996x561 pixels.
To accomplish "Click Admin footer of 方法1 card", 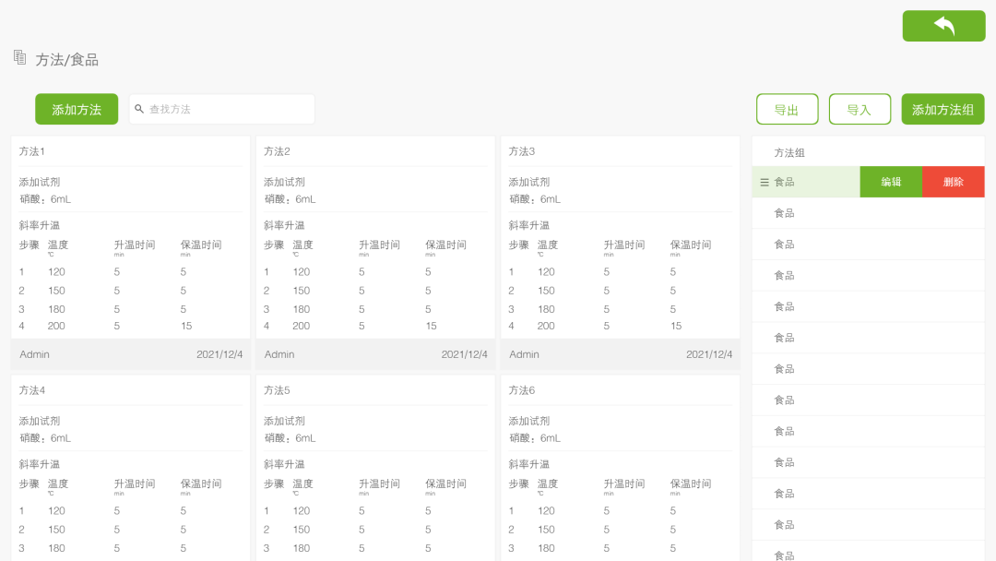I will coord(34,354).
